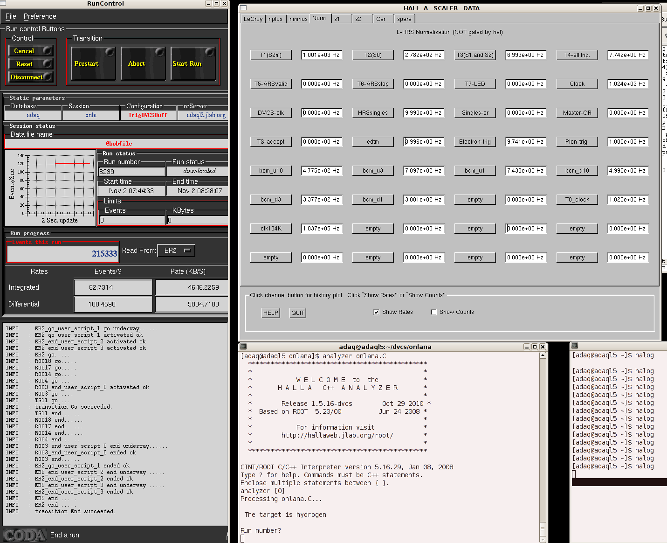Click the clk104K channel button
The height and width of the screenshot is (543, 667).
(271, 229)
